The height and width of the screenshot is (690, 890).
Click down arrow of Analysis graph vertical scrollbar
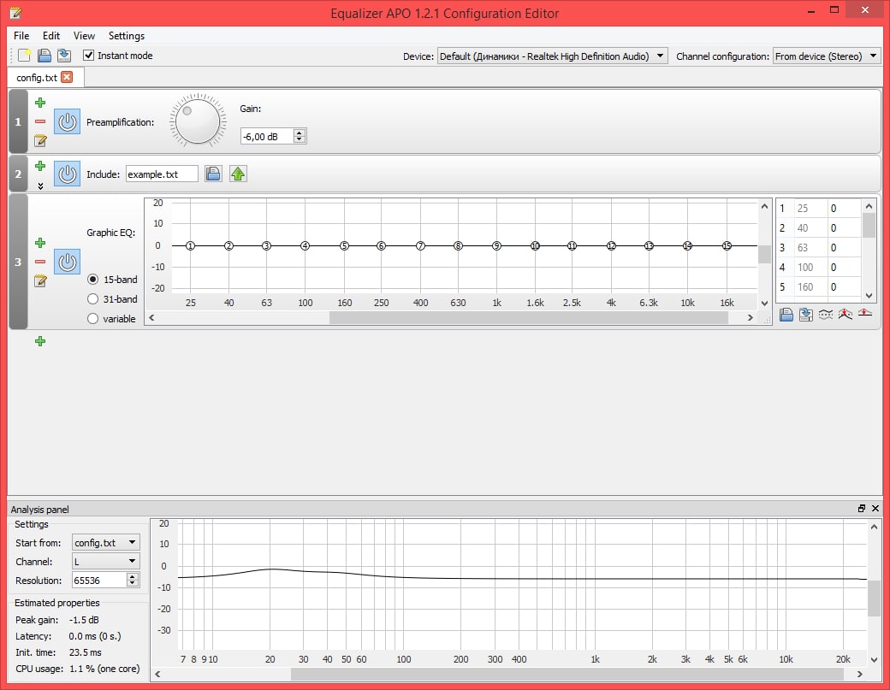874,660
